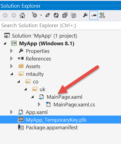Click the Assets folder icon
121x144 pixels.
21,66
